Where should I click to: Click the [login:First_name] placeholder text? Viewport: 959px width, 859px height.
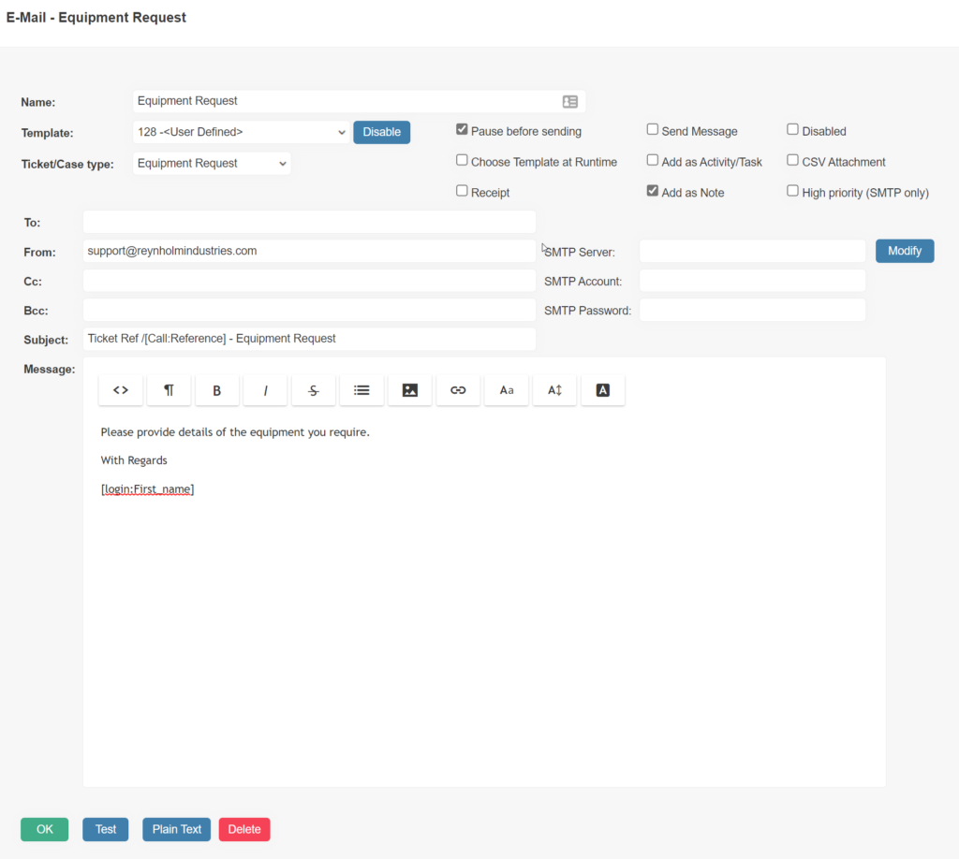click(147, 488)
